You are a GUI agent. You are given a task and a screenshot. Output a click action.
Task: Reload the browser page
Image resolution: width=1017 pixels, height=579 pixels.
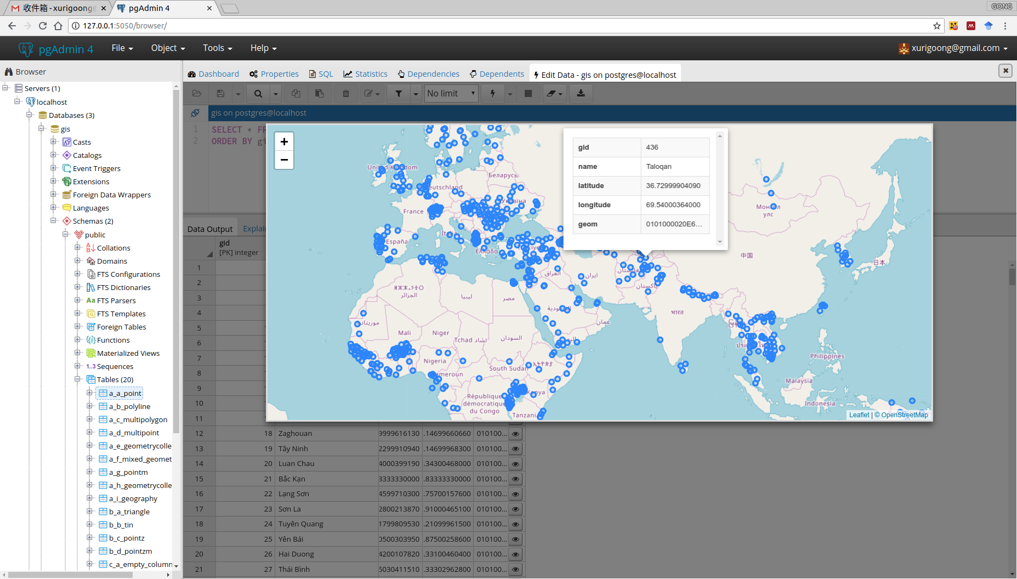pyautogui.click(x=42, y=26)
